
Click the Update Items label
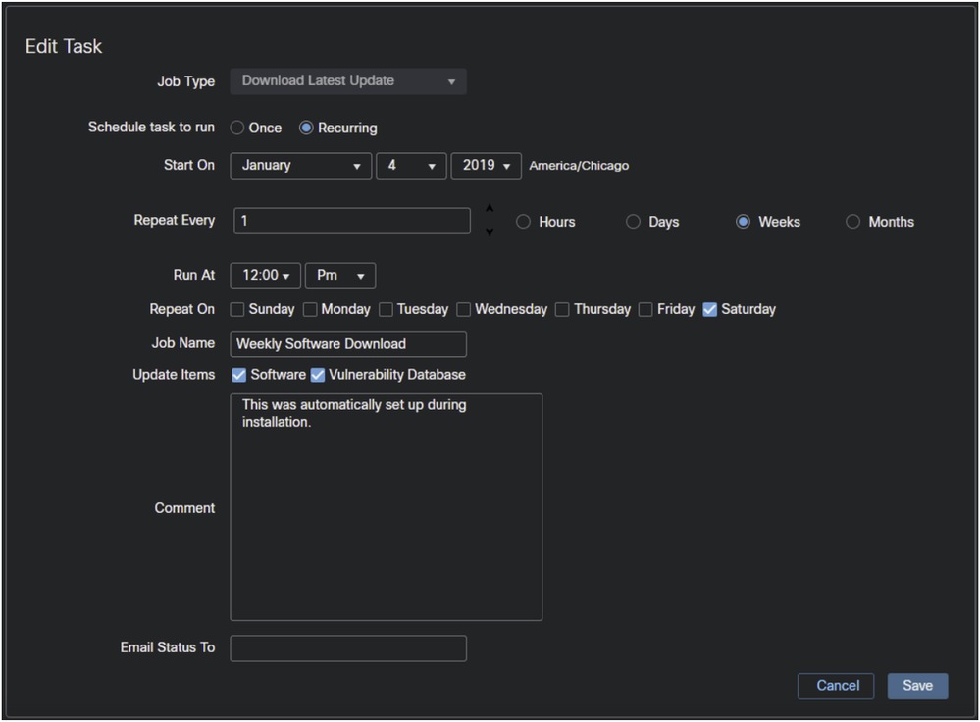[174, 375]
